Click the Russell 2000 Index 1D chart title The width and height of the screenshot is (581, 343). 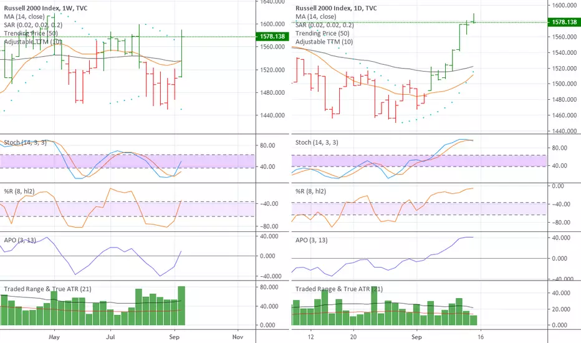point(336,8)
